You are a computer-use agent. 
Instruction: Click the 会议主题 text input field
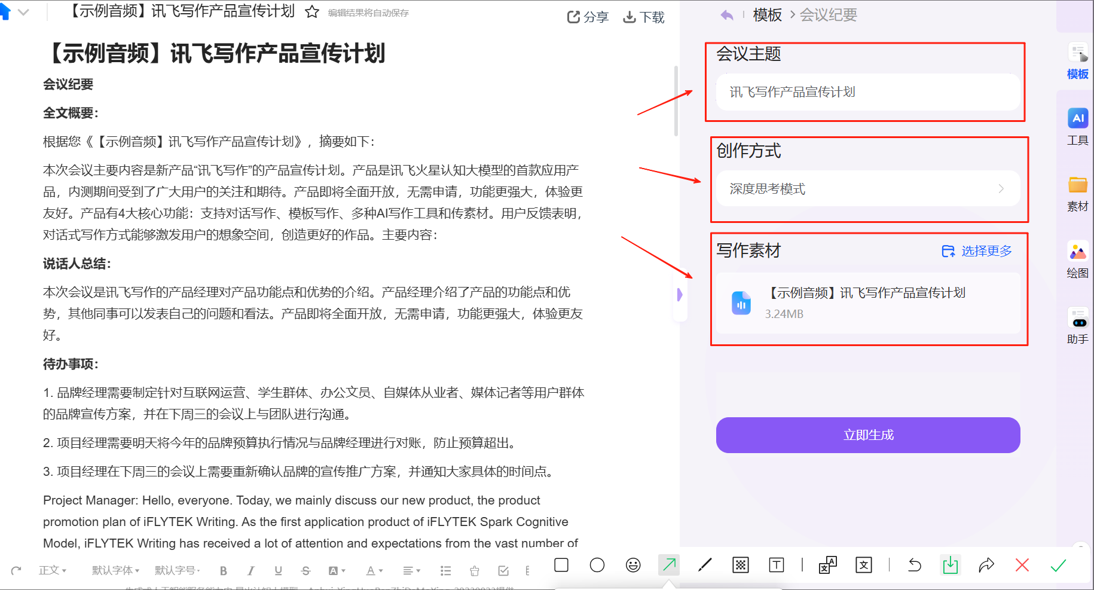pos(867,92)
